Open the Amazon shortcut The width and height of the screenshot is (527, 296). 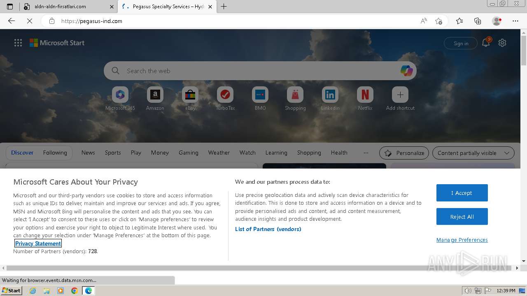pos(155,99)
